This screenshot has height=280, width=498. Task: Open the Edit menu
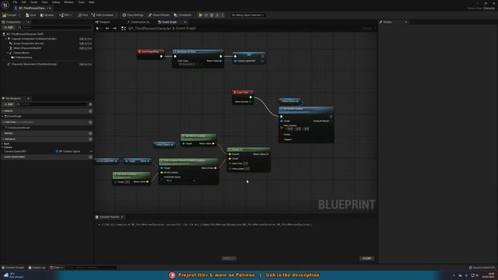pos(24,2)
